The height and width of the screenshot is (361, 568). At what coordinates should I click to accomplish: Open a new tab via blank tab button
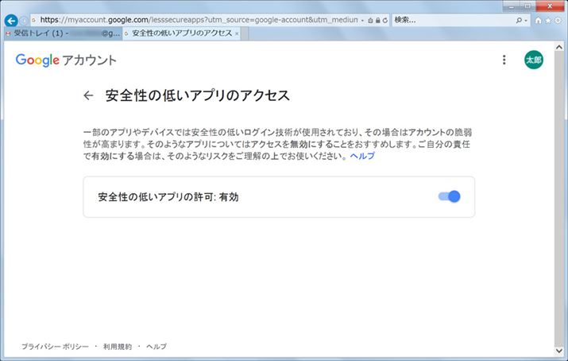coord(245,33)
